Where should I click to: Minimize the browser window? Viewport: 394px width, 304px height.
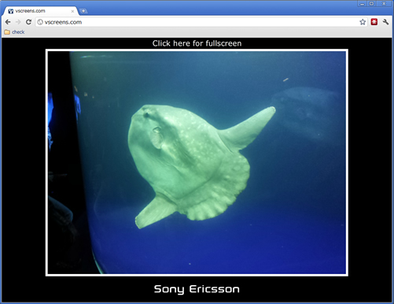(362, 4)
